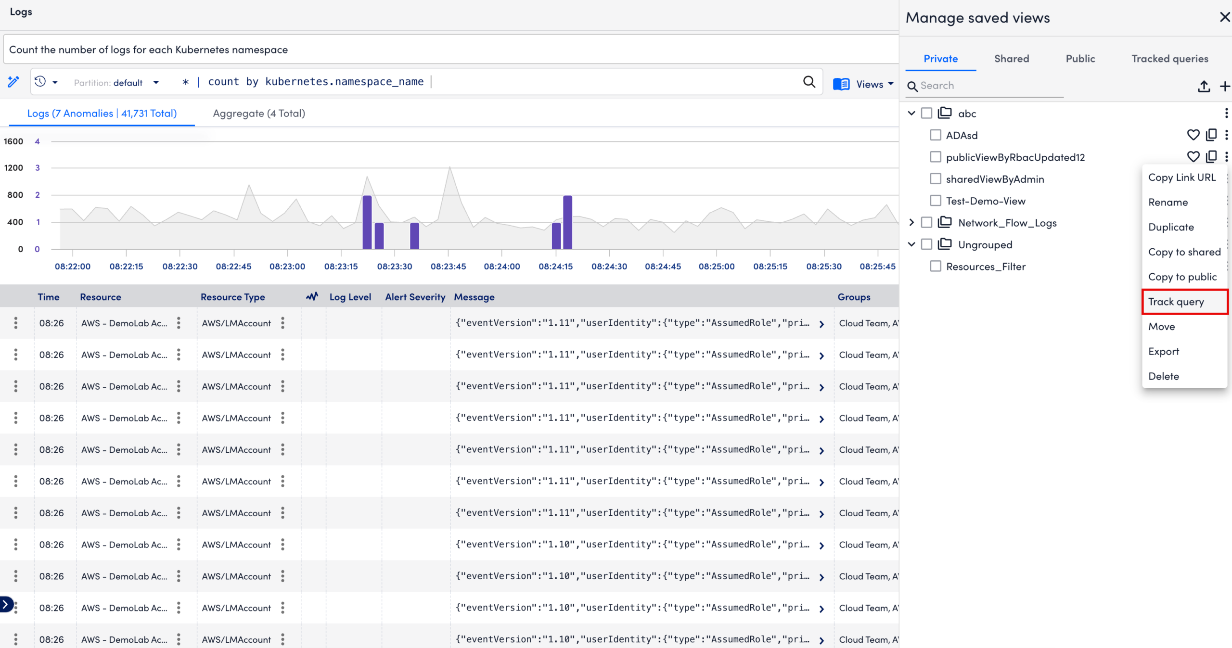Screen dimensions: 1232x648
Task: Copy the ADAsd view using copy icon
Action: (1211, 135)
